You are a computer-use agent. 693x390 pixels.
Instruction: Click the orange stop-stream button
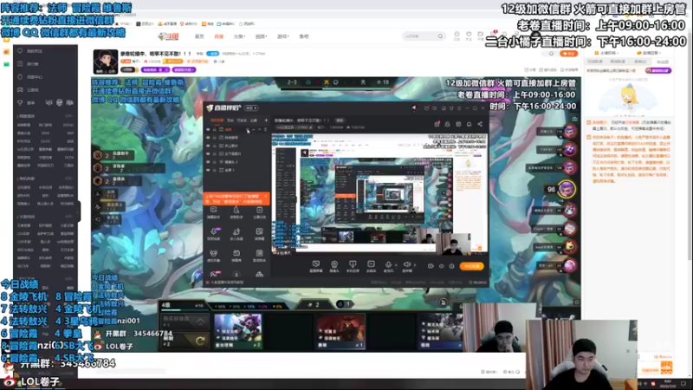471,266
